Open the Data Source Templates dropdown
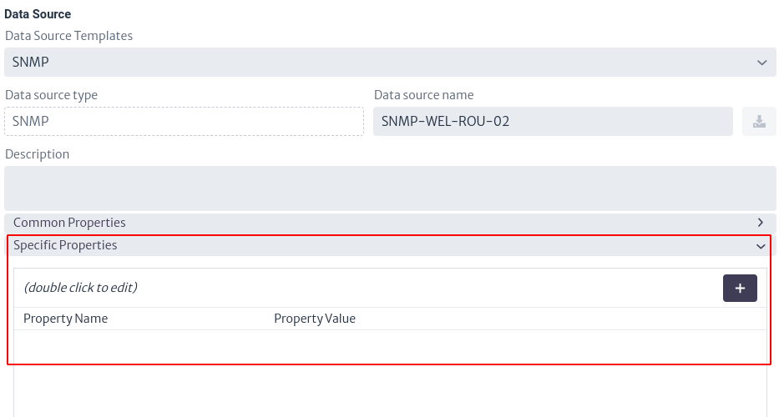Image resolution: width=784 pixels, height=417 pixels. click(390, 63)
